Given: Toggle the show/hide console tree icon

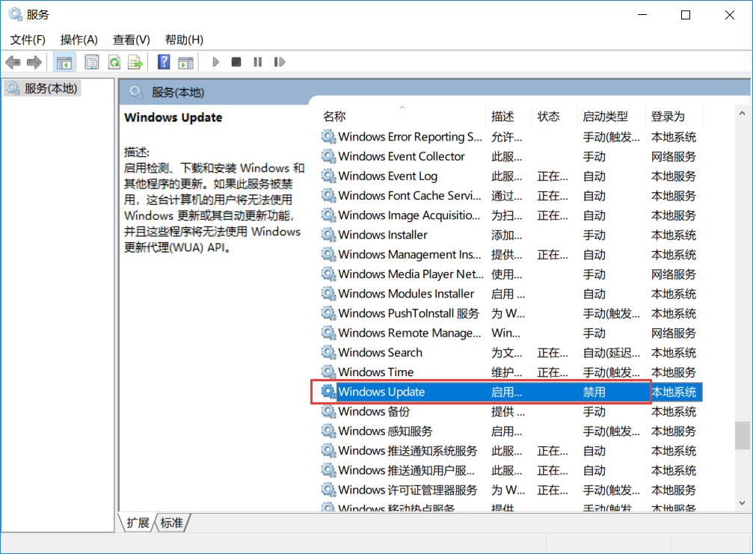Looking at the screenshot, I should tap(64, 62).
